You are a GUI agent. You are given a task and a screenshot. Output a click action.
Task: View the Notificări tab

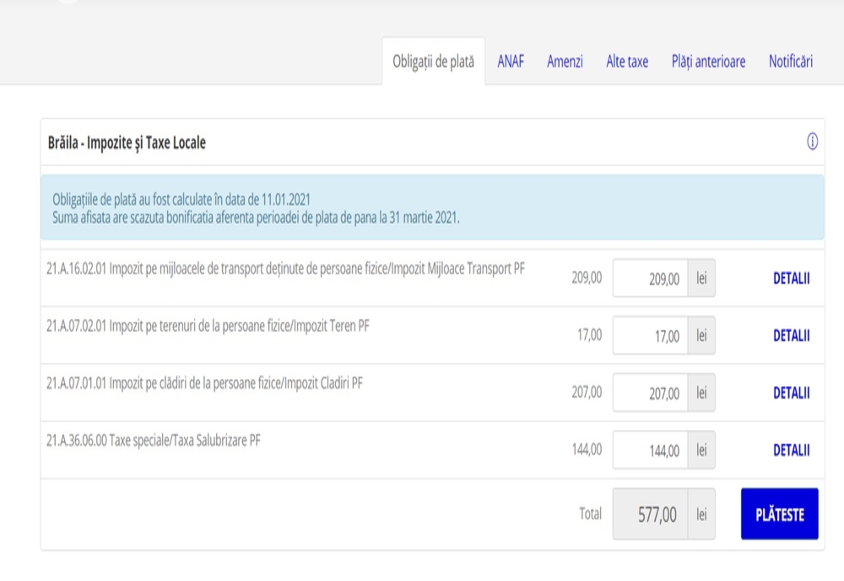[x=790, y=62]
